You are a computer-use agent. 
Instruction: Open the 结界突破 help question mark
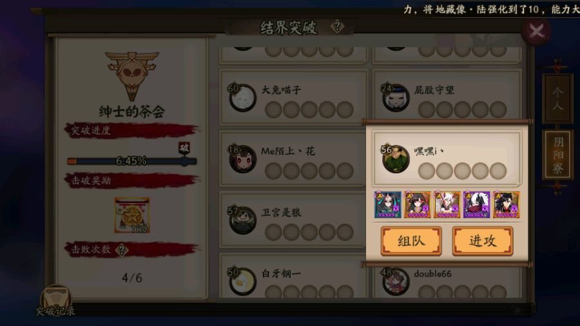(337, 26)
